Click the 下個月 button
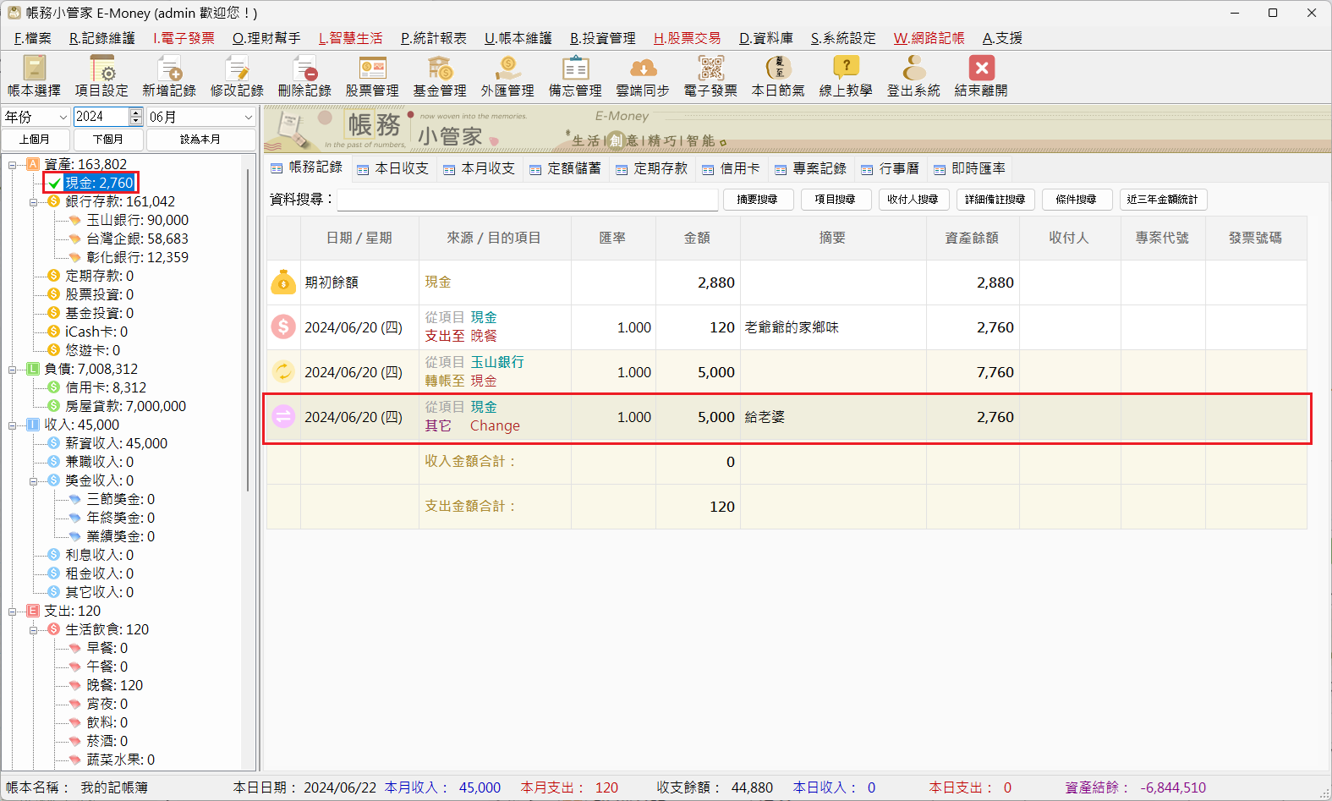 (x=108, y=140)
